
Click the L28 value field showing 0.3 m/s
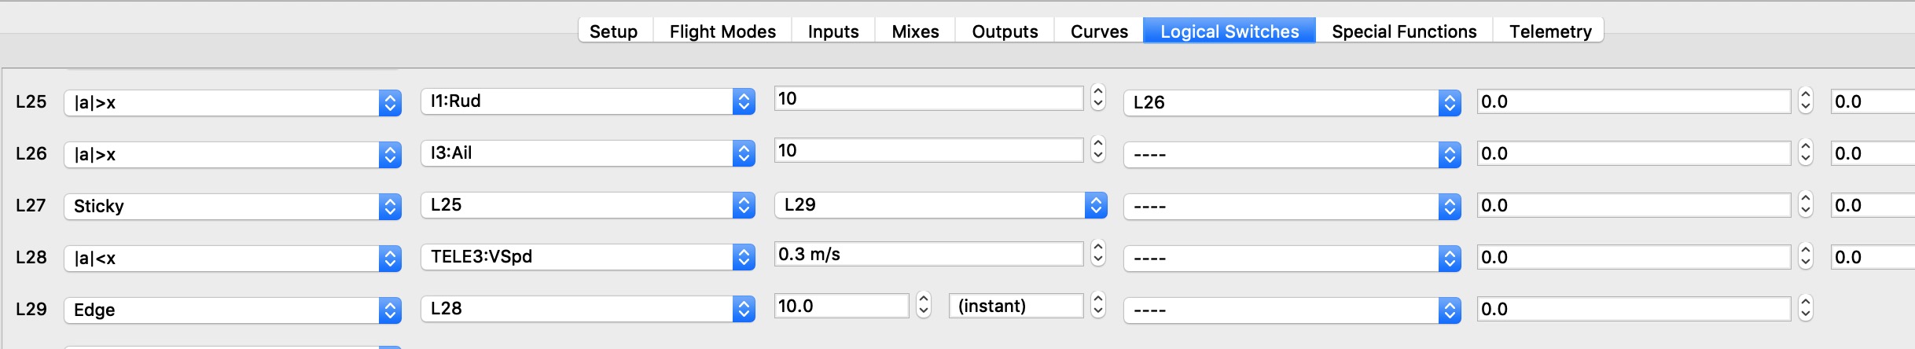click(x=928, y=255)
